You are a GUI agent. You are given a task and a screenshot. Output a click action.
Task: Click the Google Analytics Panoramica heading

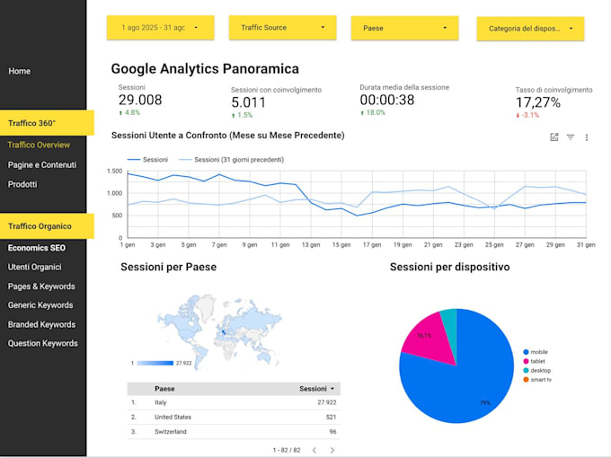pos(205,69)
